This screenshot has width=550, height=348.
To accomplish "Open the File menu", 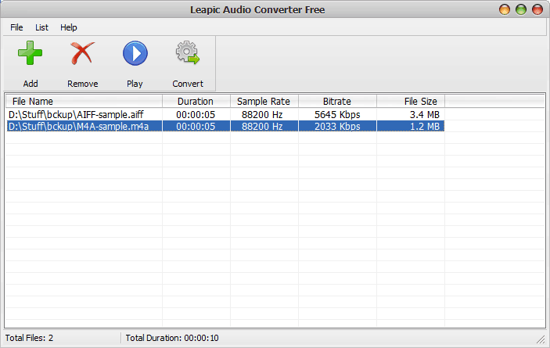I will tap(16, 27).
